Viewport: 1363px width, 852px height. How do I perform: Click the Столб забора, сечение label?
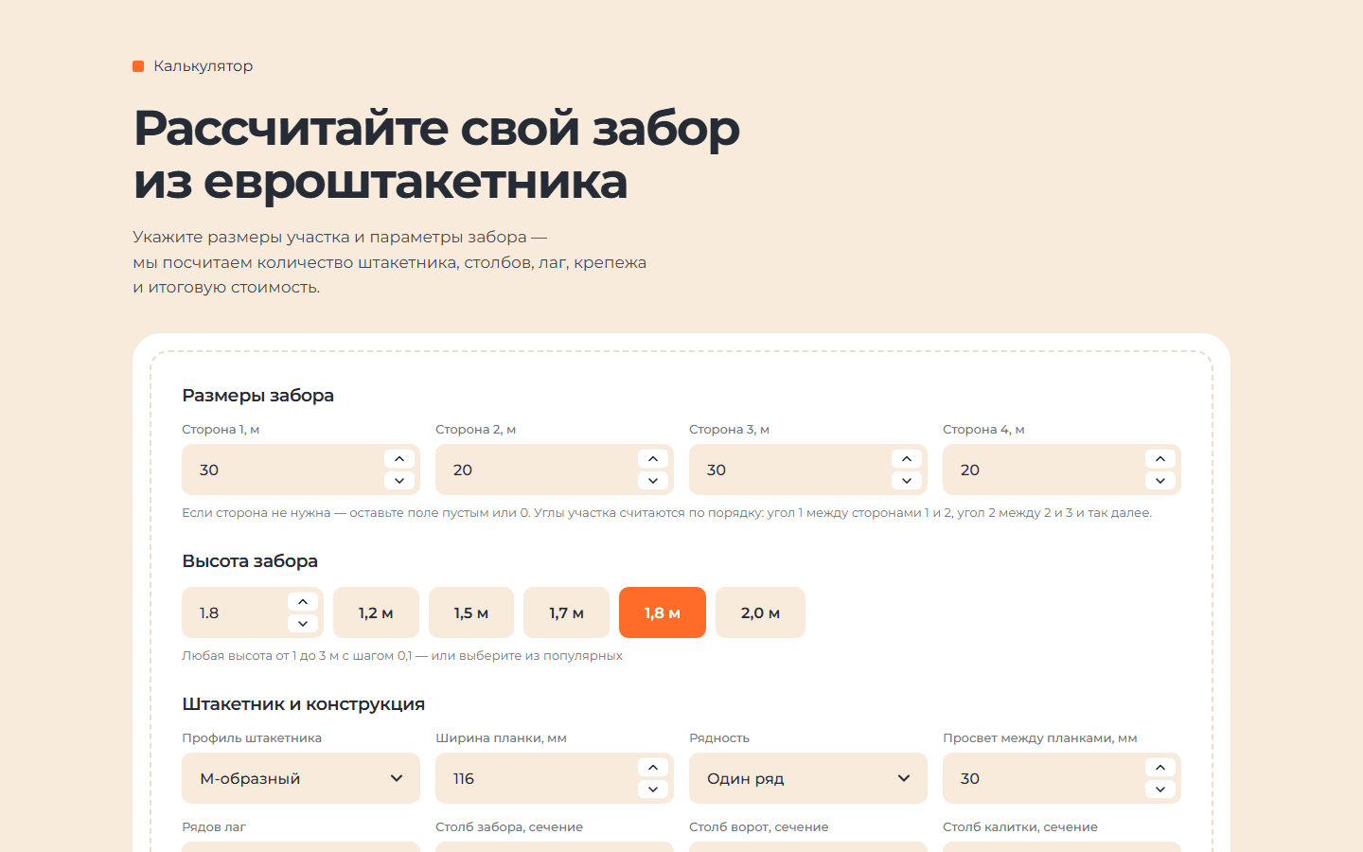click(x=509, y=827)
